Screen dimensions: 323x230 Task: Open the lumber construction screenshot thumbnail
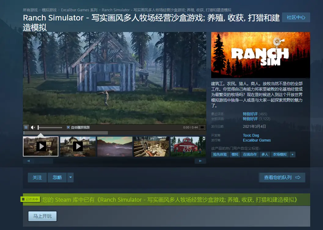[151, 146]
